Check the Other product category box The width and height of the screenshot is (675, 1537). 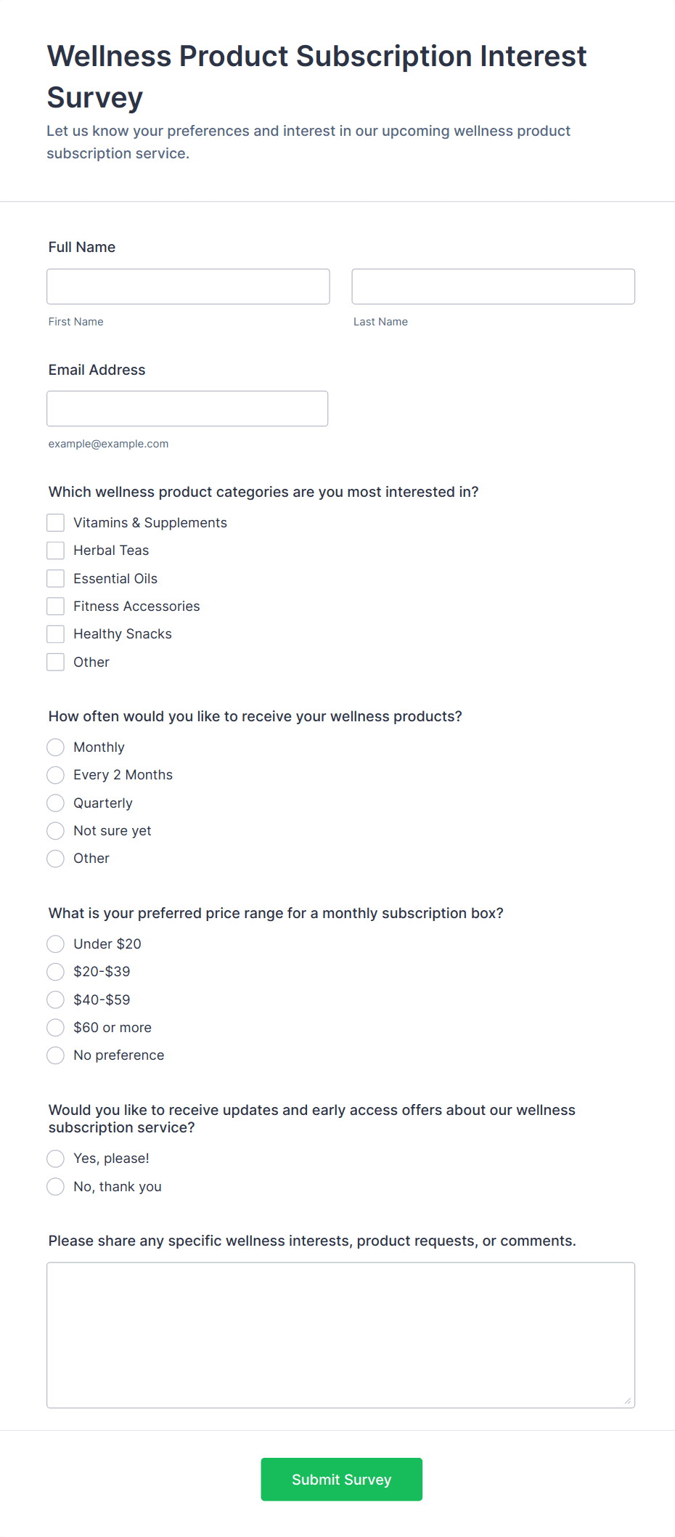tap(55, 662)
